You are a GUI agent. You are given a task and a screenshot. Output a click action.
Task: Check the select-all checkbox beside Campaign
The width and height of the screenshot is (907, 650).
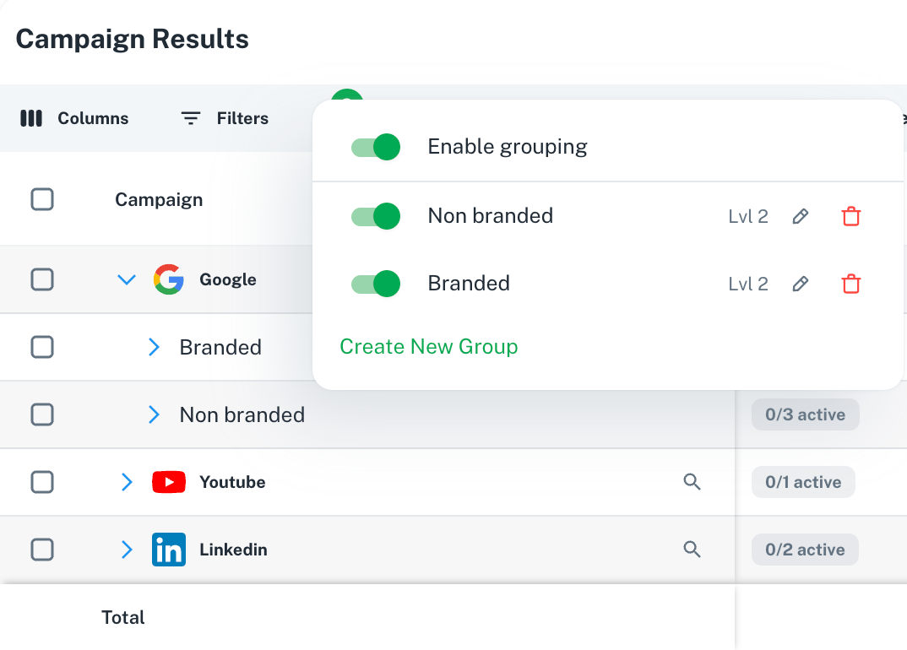pyautogui.click(x=42, y=200)
